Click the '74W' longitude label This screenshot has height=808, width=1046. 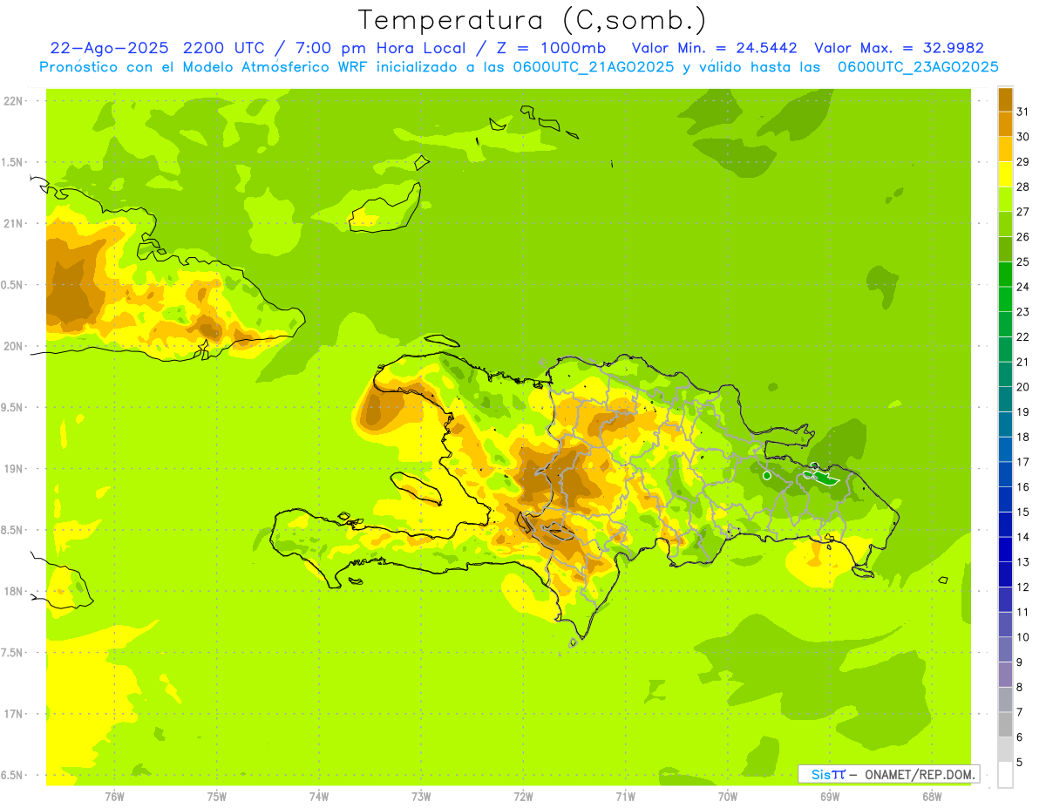tap(319, 796)
